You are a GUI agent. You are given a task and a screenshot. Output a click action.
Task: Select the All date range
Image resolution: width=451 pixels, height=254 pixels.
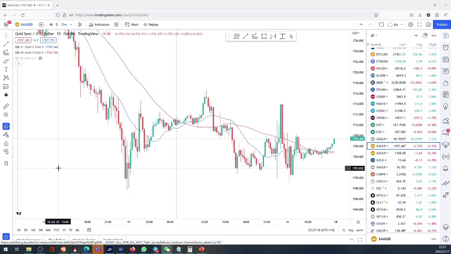77,230
